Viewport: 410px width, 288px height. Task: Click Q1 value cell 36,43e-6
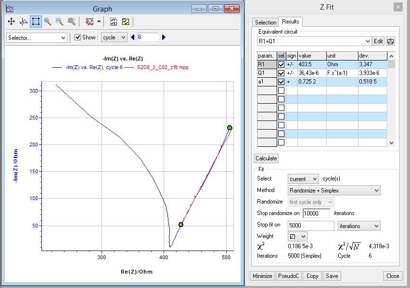coord(312,73)
